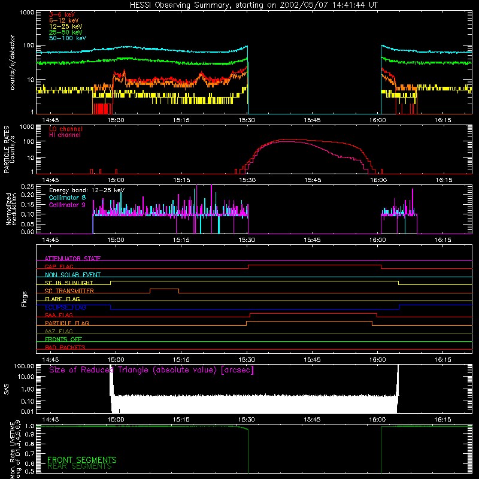
Task: Click the ECLIPSE FLAG label
Action: 65,307
